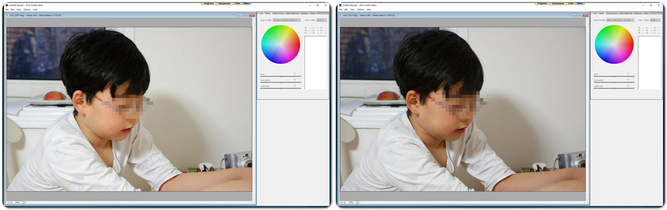
Task: Open Chart tab in left window
Action: (313, 13)
